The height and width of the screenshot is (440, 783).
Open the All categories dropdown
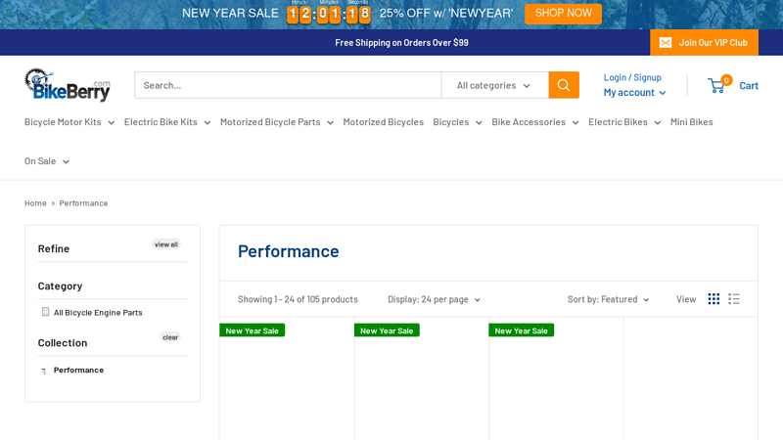[x=494, y=85]
